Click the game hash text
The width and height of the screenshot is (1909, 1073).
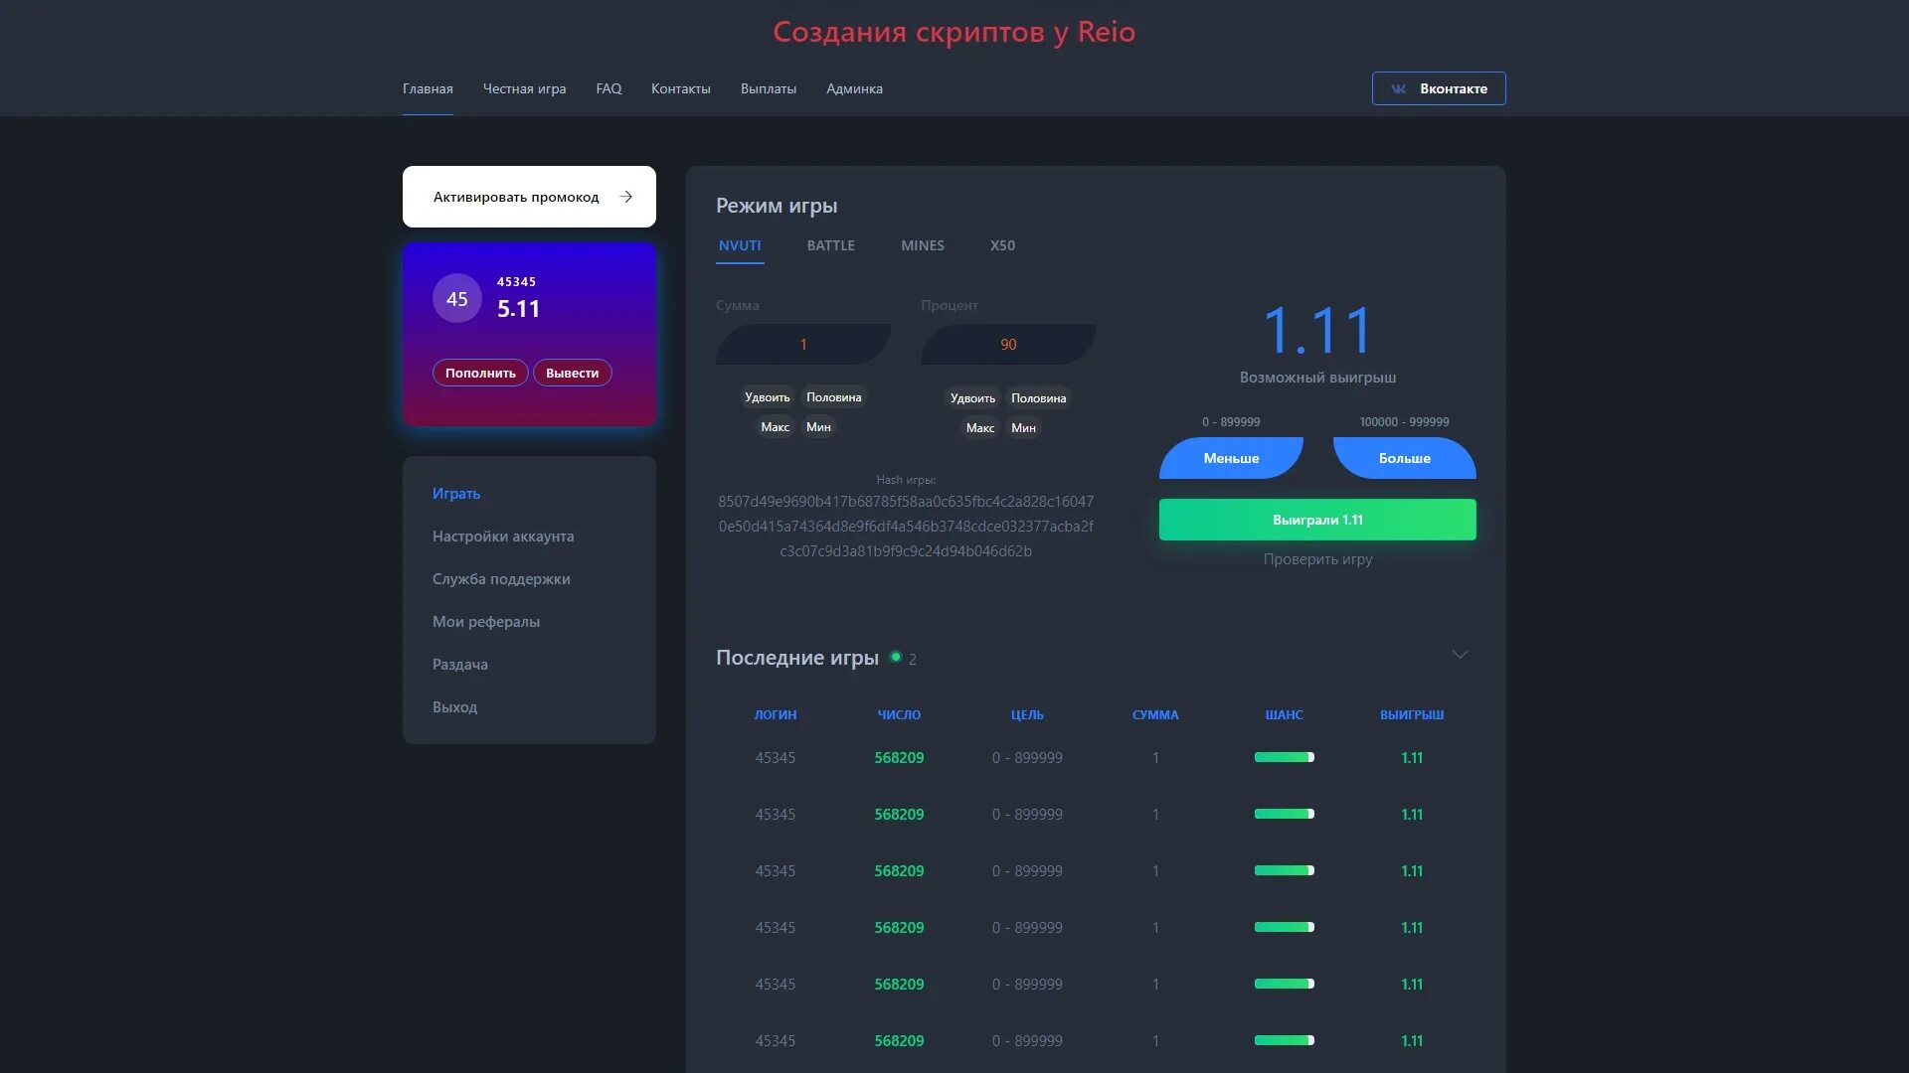tap(906, 526)
